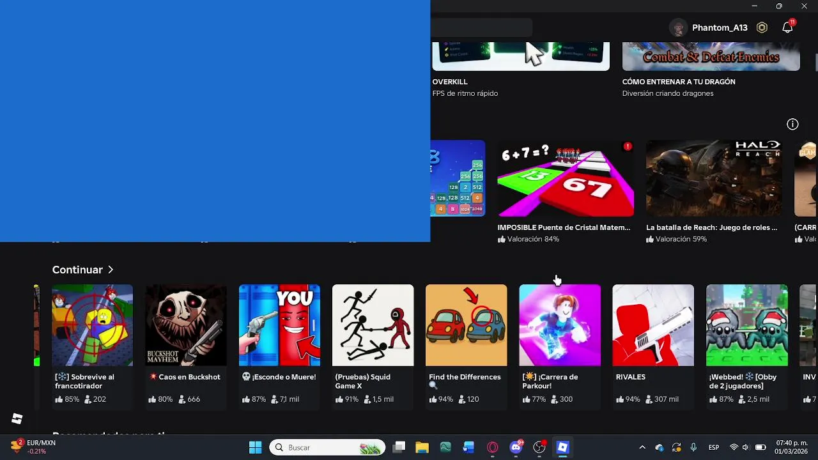Click the battery tray icon

tap(760, 447)
